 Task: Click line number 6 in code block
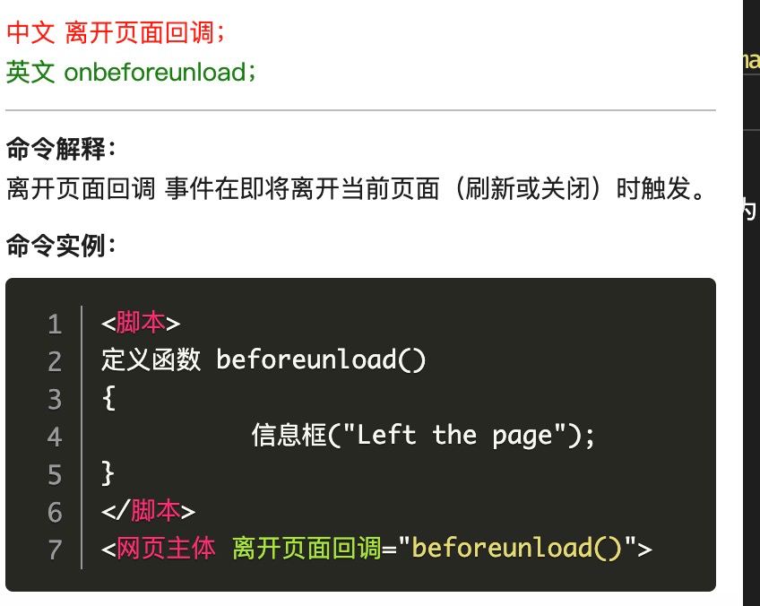[55, 513]
